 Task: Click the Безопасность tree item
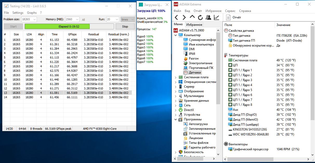pos(191,152)
